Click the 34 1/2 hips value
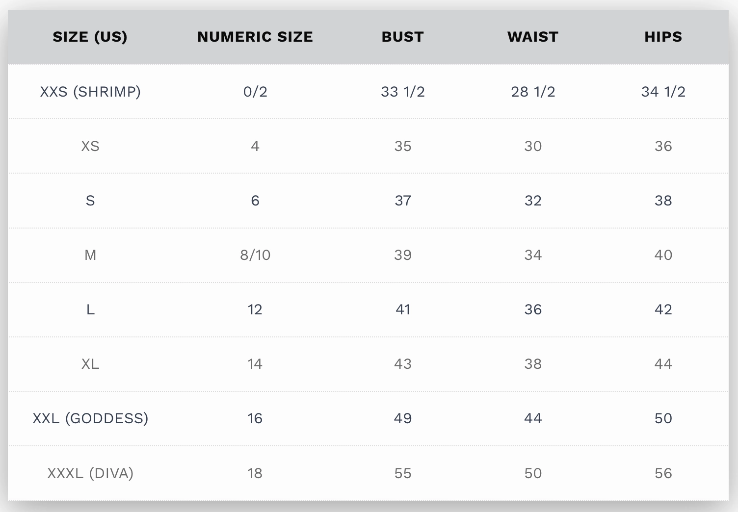 [663, 92]
